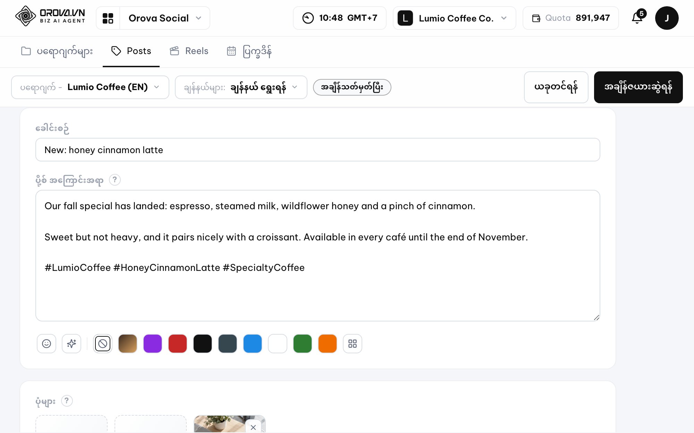
Task: Pick the orange background swatch
Action: tap(328, 344)
